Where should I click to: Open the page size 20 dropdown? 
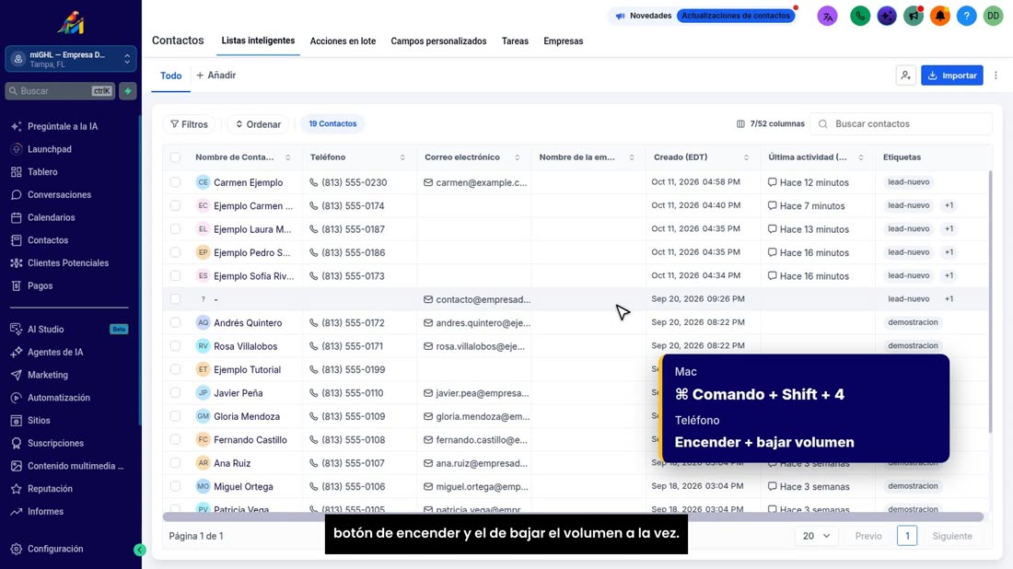coord(816,536)
